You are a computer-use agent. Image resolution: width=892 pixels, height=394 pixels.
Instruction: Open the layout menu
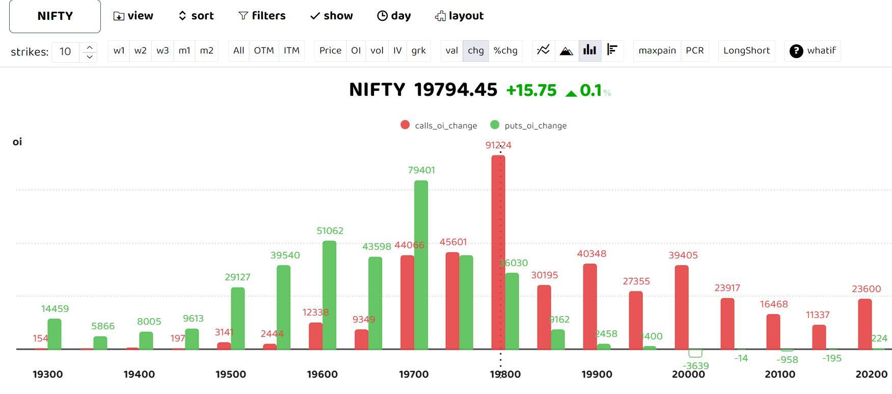tap(459, 16)
